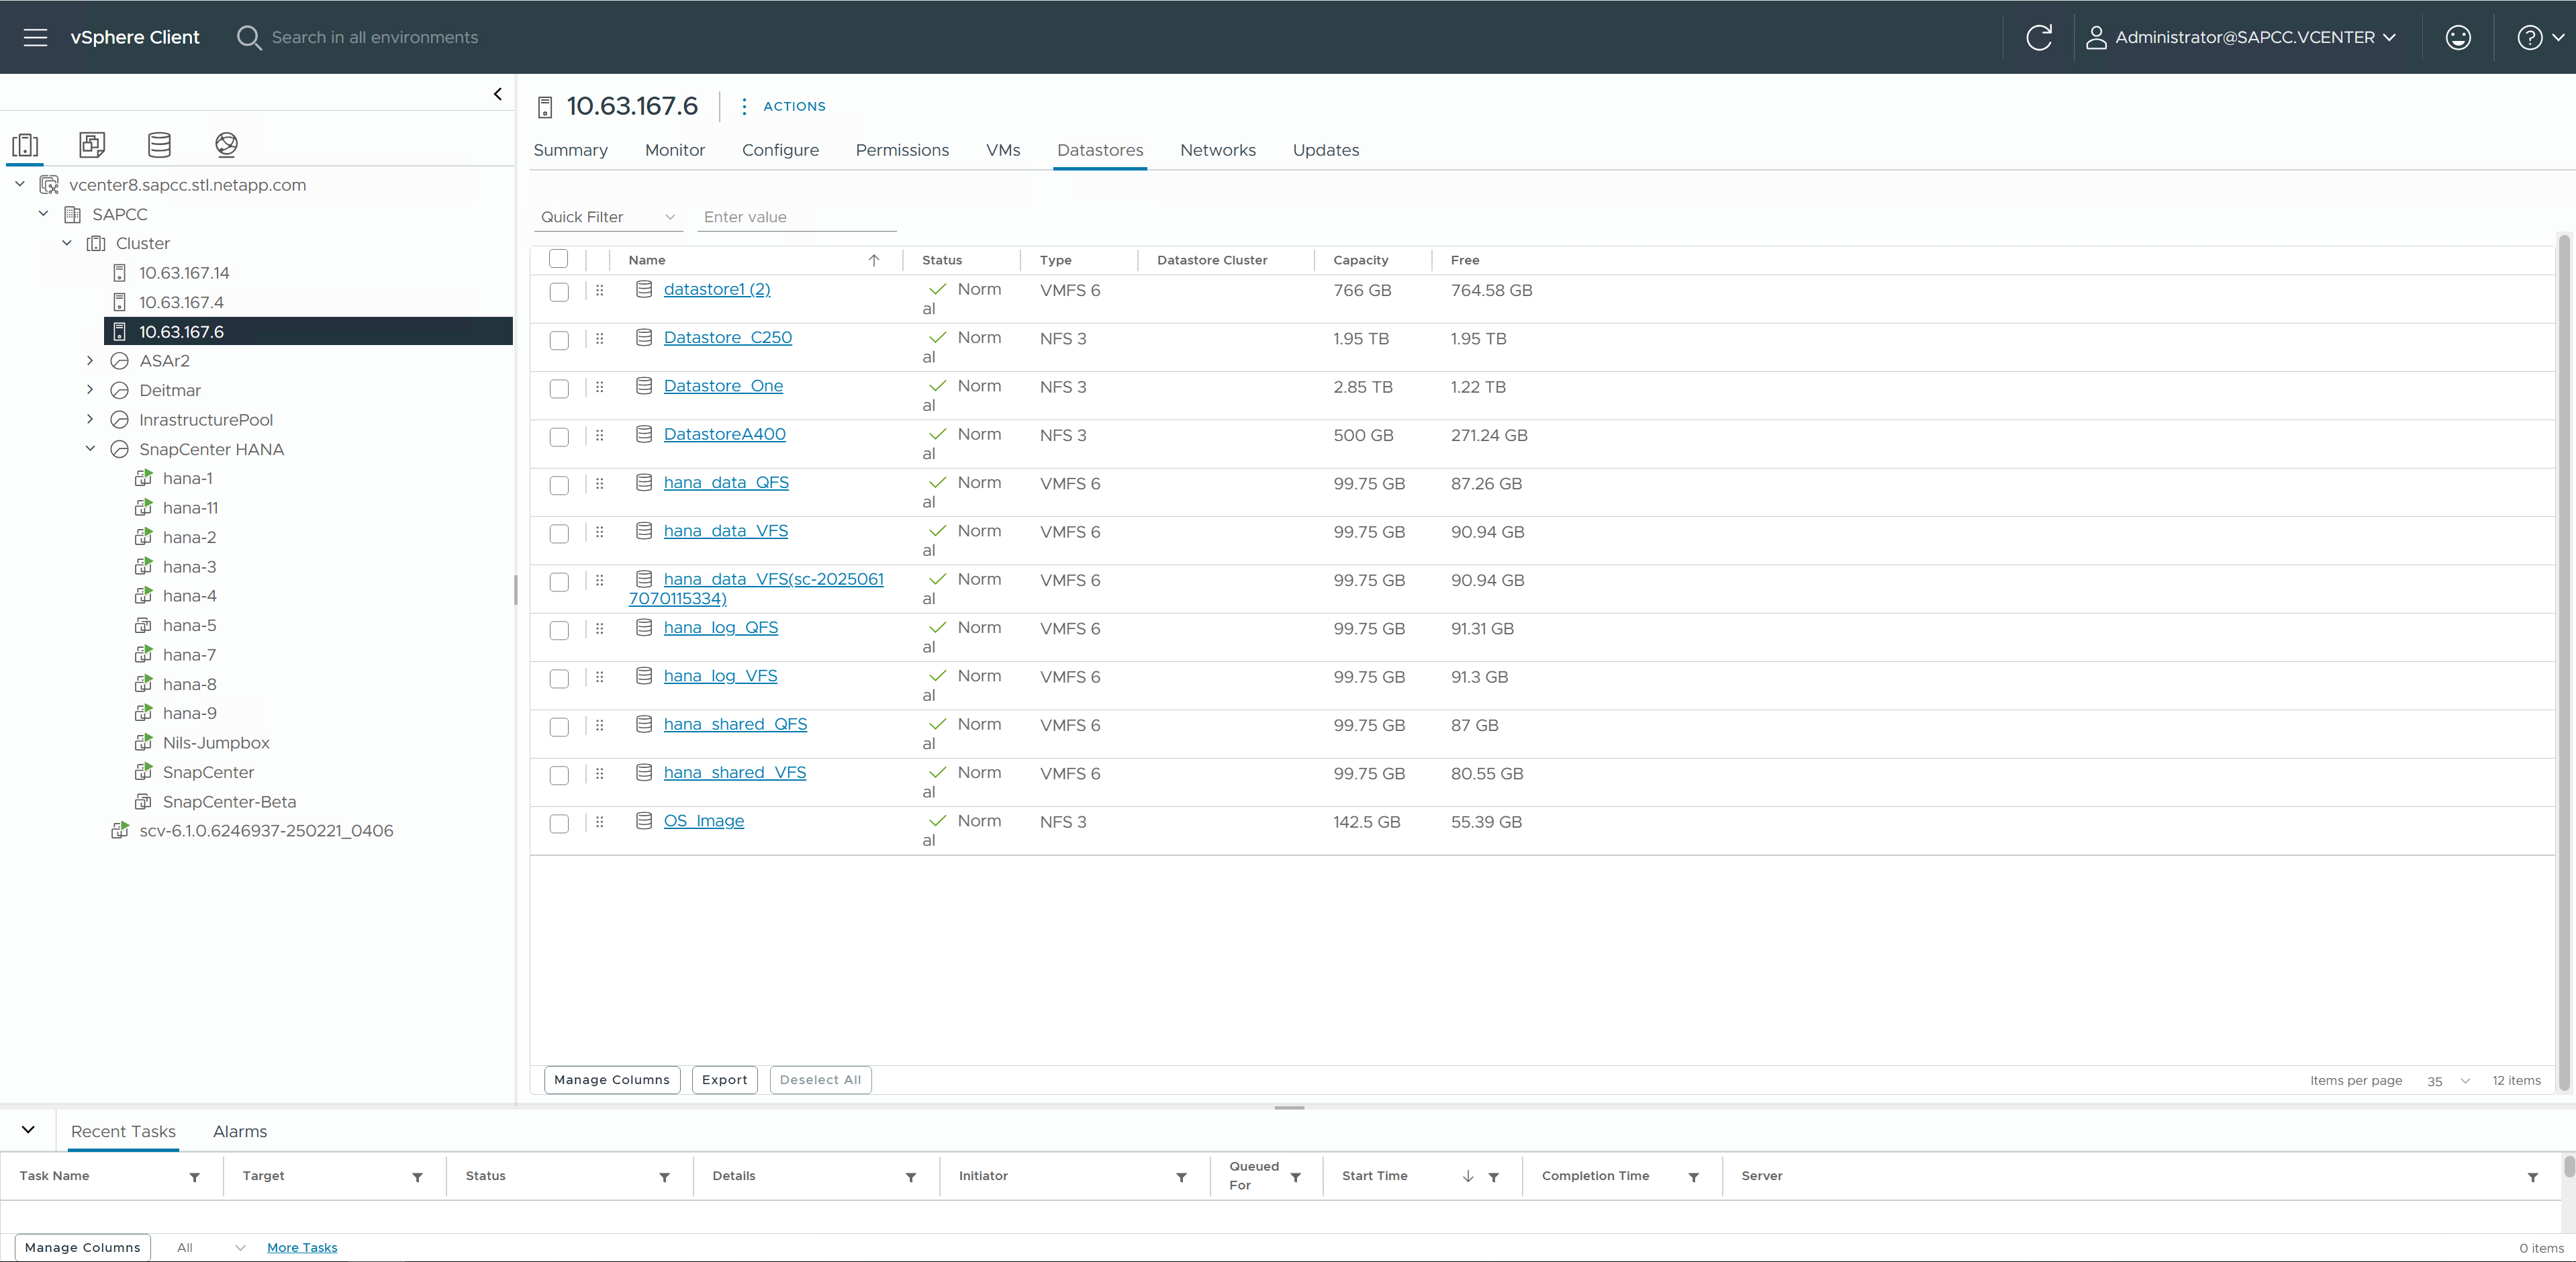Open the Quick Filter dropdown
This screenshot has height=1262, width=2576.
point(608,217)
